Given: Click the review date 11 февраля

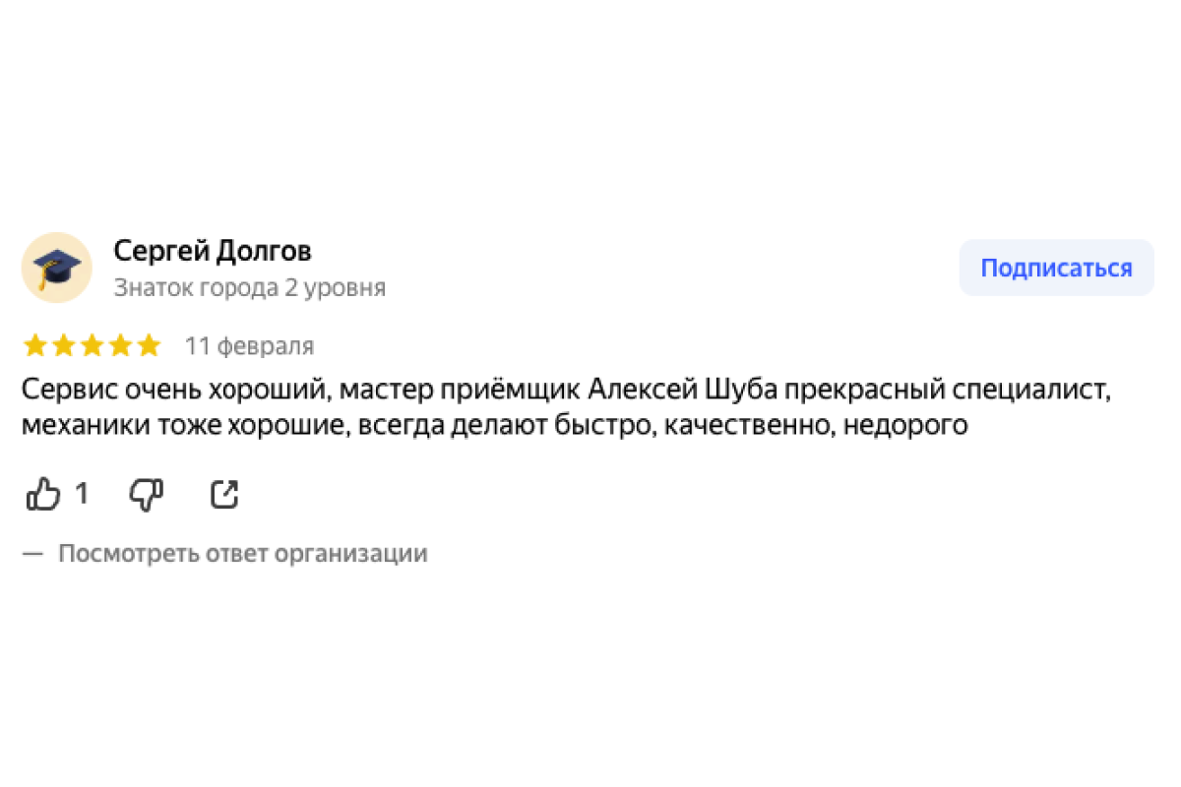Looking at the screenshot, I should pyautogui.click(x=250, y=346).
